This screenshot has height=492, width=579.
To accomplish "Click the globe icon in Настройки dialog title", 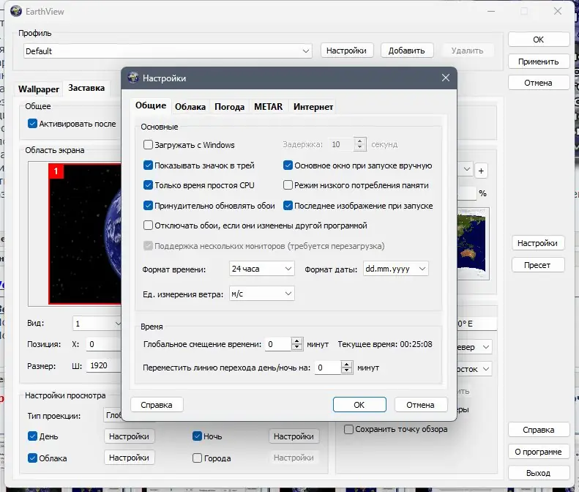I will tap(133, 78).
